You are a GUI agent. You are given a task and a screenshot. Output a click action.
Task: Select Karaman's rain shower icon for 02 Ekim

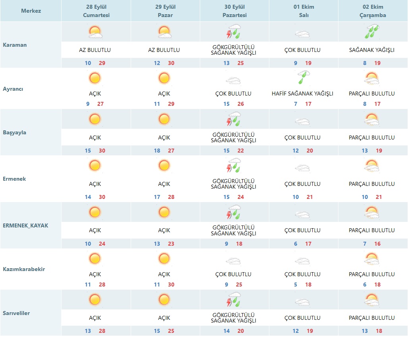coord(372,32)
